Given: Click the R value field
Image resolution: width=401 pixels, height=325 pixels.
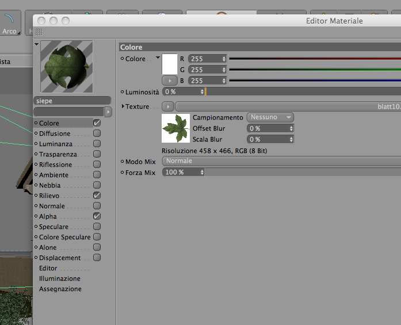Looking at the screenshot, I should point(205,59).
